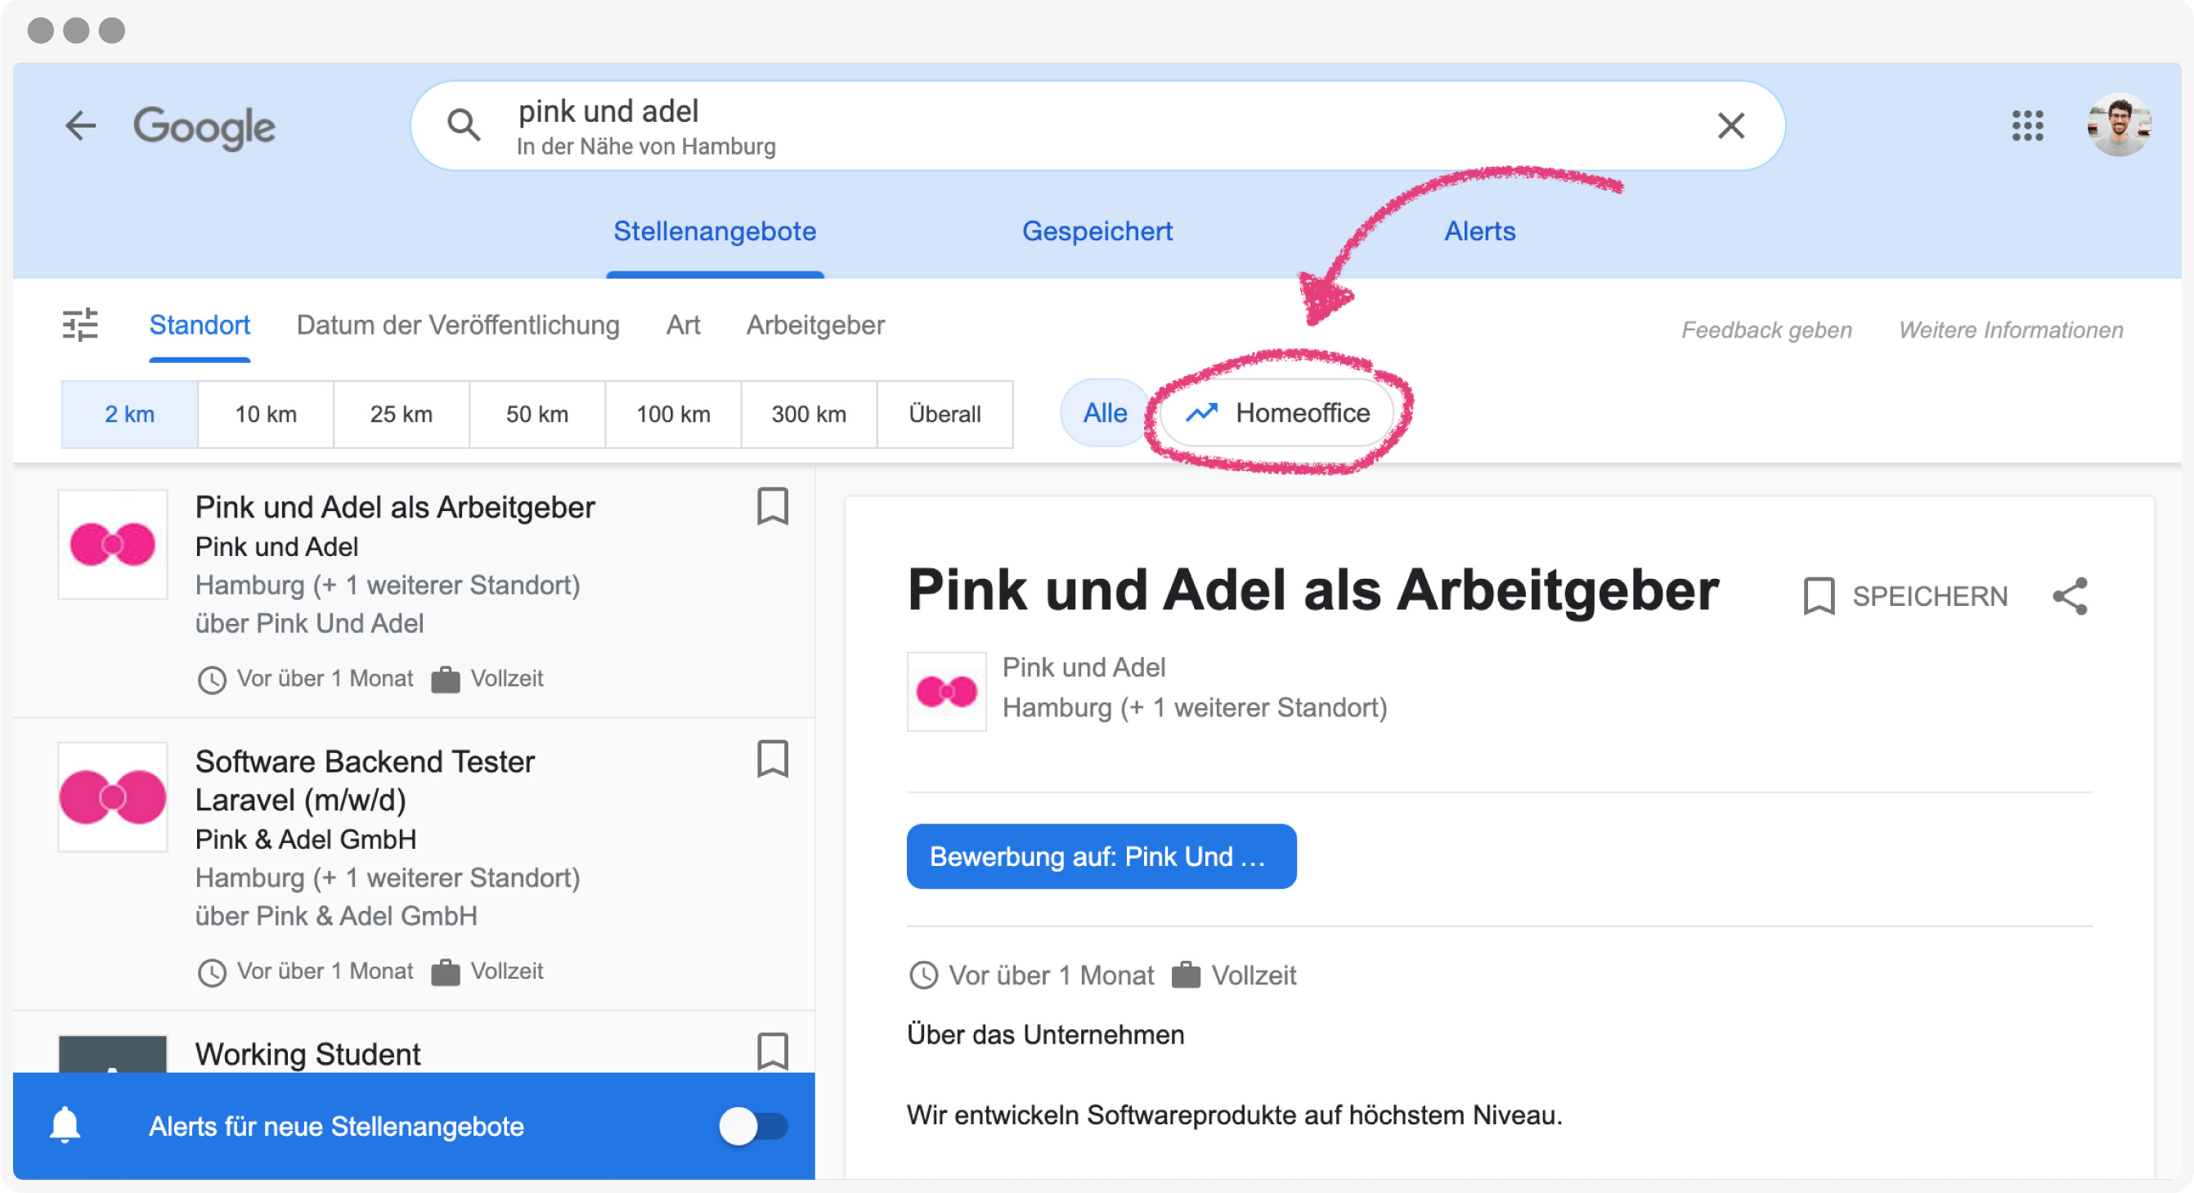Click Alerts für neue Stellenangebote label
Screen dimensions: 2194x1193
click(x=336, y=1126)
